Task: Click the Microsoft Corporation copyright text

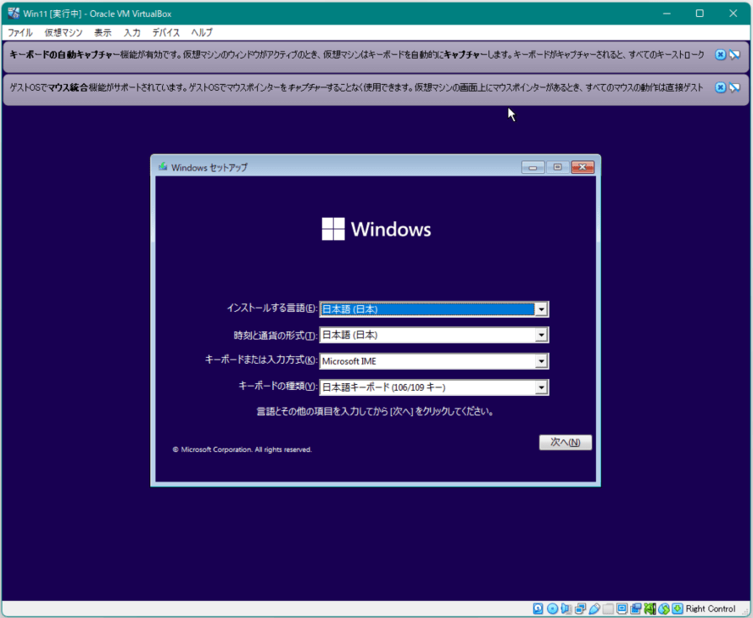Action: [x=242, y=449]
